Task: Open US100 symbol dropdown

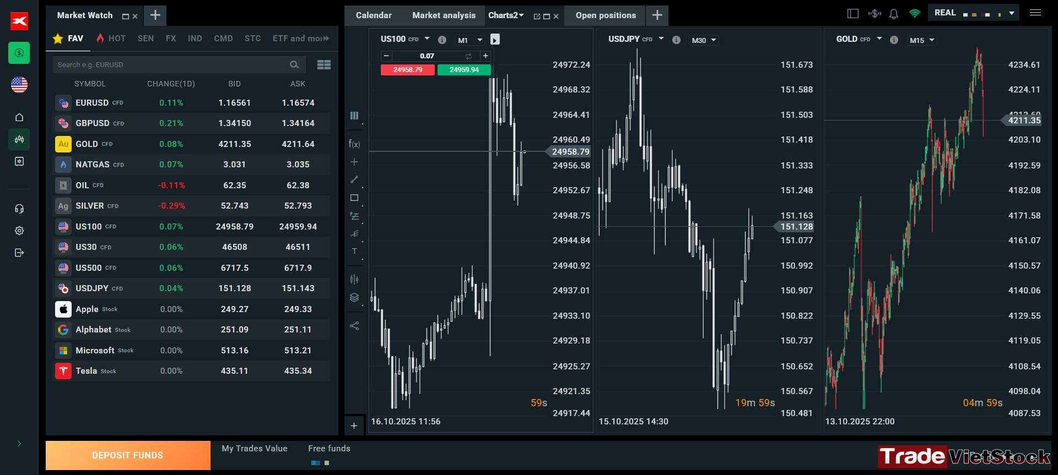Action: click(427, 39)
